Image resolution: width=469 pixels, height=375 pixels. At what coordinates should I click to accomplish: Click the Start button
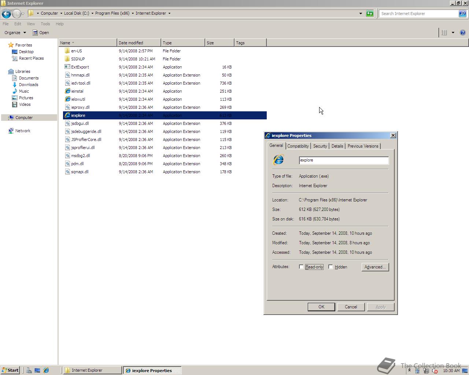(10, 370)
